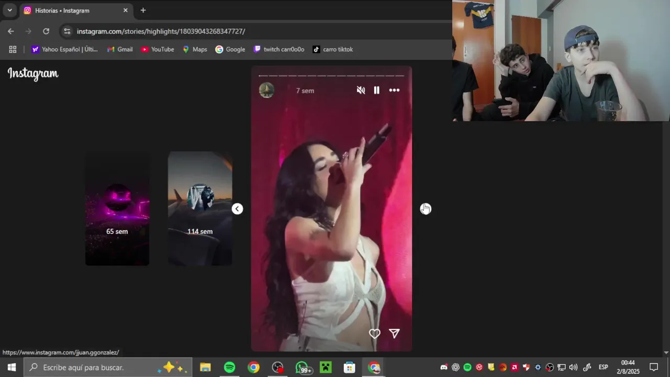Open the 114 sem highlight thumbnail

[200, 208]
